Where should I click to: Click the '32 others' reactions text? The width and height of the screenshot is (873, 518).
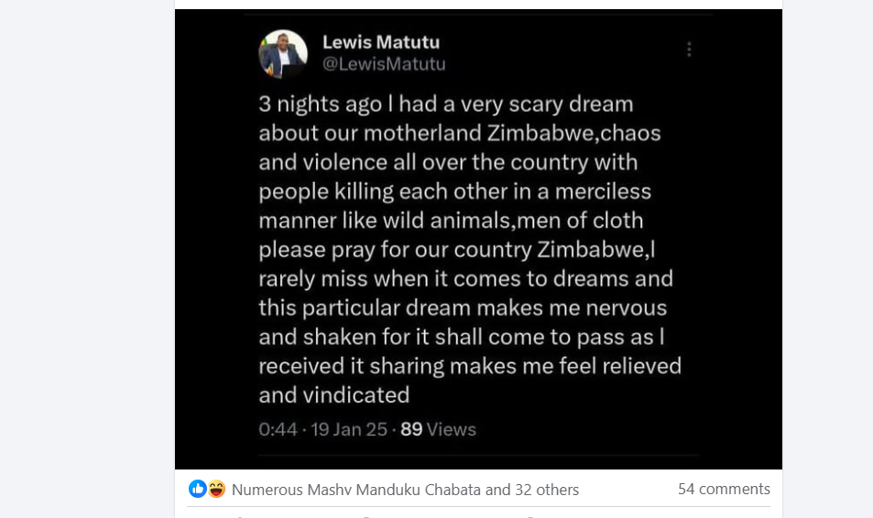[x=547, y=490]
